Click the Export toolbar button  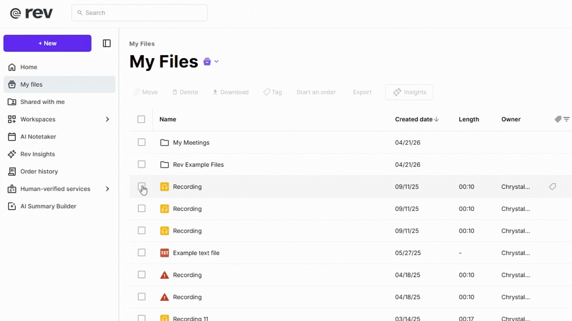pos(362,92)
